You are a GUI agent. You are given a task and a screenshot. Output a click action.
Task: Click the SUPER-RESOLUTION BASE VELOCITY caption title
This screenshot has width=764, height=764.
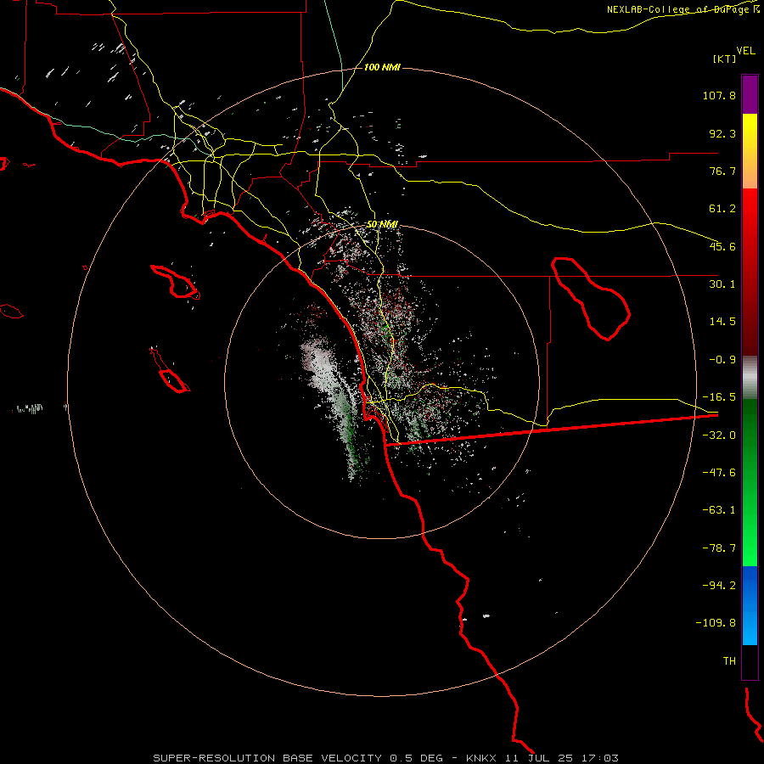pos(267,758)
